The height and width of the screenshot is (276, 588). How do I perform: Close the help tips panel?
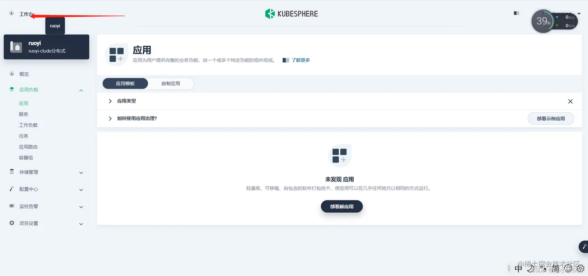(x=570, y=101)
